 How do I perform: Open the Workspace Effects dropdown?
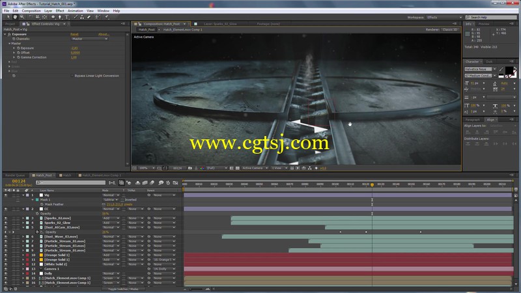tap(444, 18)
